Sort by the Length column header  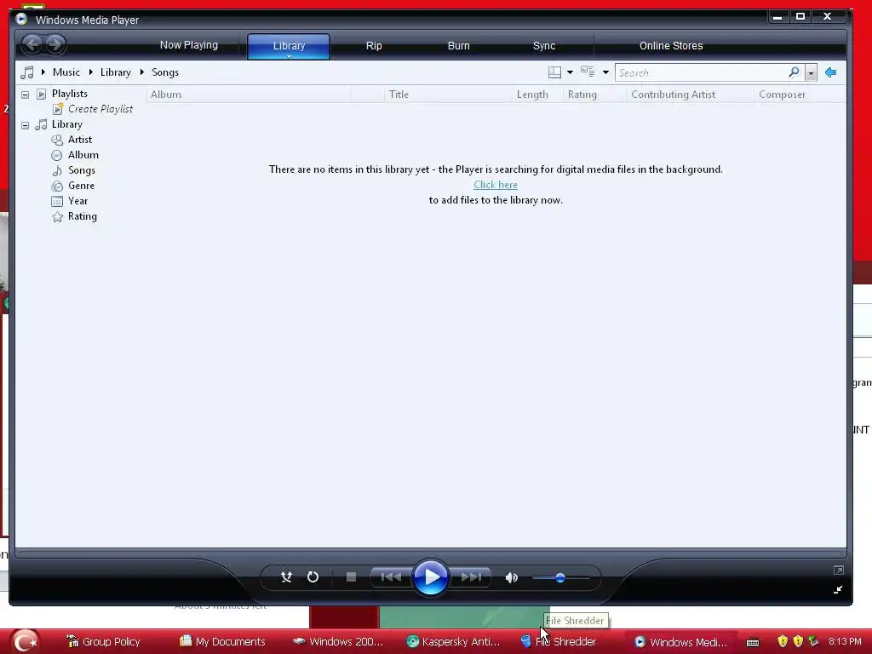[537, 95]
